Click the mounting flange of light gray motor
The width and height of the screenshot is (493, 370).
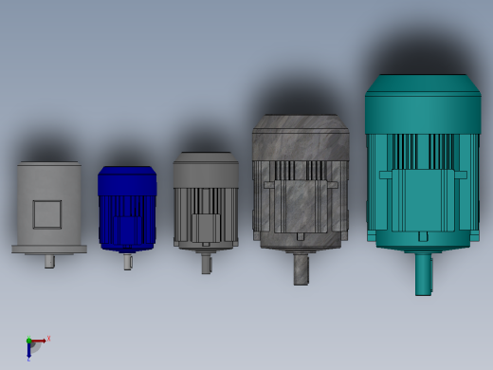point(49,249)
